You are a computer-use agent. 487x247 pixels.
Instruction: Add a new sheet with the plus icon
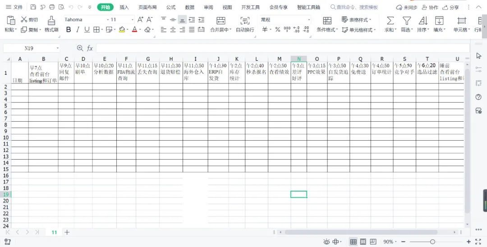coord(67,232)
